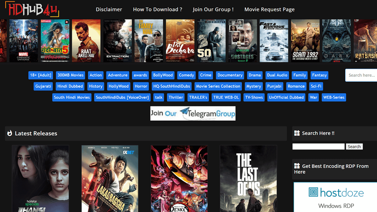Screen dimensions: 377x212
Task: Browse South Hindi Movies tag
Action: click(x=72, y=97)
